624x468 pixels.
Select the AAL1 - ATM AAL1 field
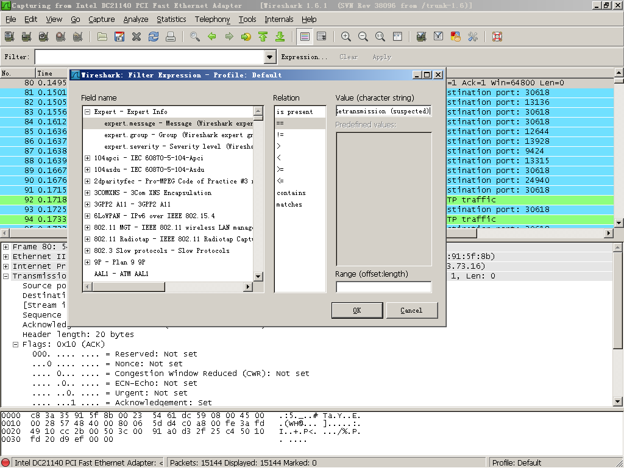[168, 274]
